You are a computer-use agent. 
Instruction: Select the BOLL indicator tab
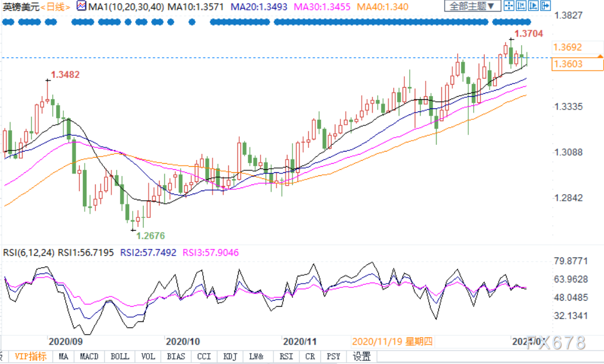pyautogui.click(x=119, y=357)
